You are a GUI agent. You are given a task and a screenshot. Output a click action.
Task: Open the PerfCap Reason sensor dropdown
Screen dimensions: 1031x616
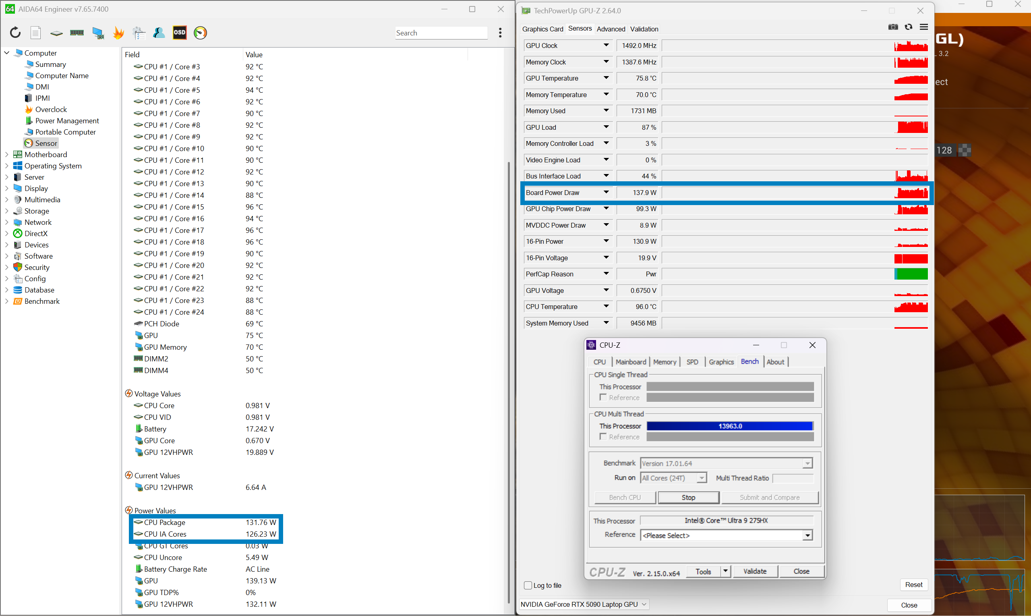606,274
